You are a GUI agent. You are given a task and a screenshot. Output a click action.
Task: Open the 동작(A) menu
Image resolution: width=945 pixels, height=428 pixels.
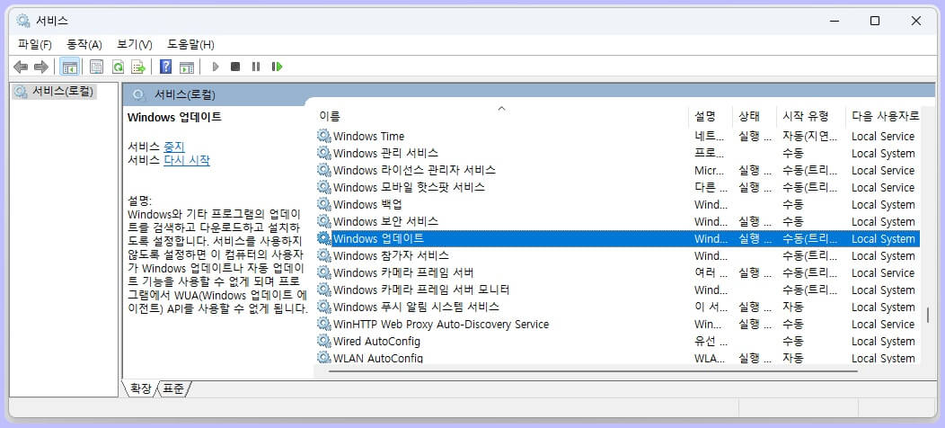pos(84,45)
